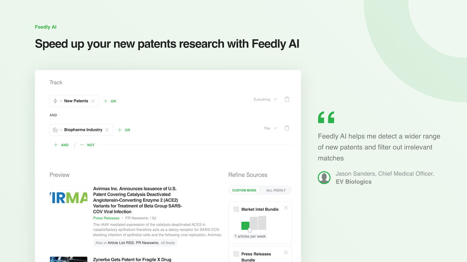Open the Title scope dropdown
This screenshot has width=467, height=262.
click(x=270, y=128)
